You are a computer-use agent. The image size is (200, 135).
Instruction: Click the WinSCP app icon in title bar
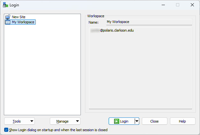click(x=5, y=5)
